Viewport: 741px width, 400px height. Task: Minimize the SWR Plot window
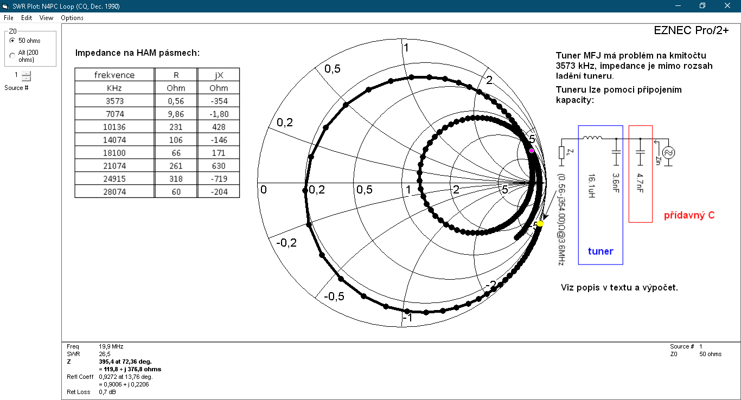pos(678,6)
